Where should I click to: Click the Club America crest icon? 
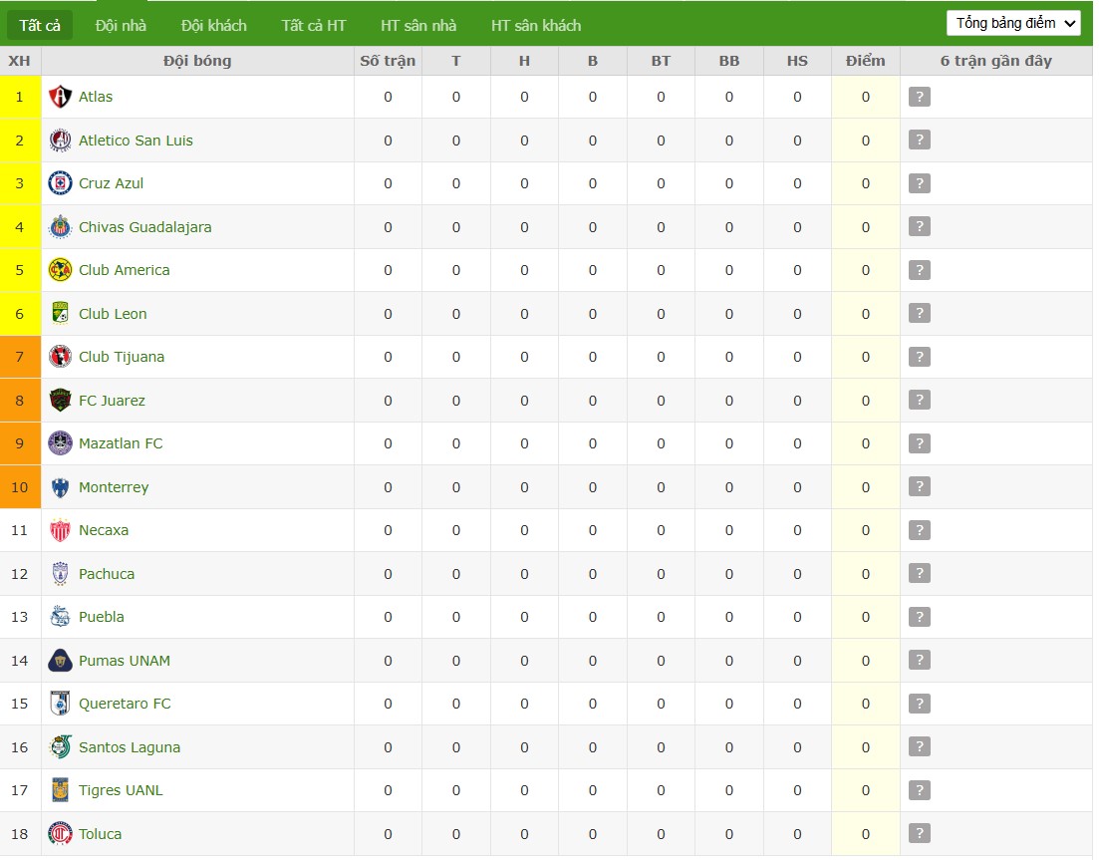[x=60, y=270]
